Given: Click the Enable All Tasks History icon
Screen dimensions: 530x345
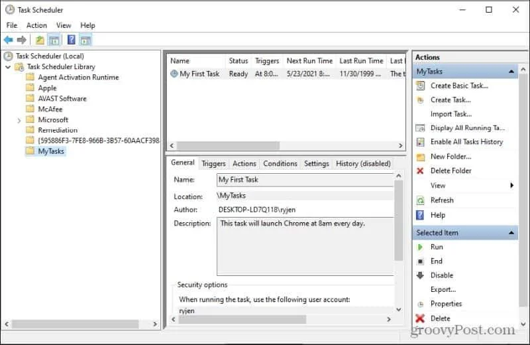Looking at the screenshot, I should (420, 142).
